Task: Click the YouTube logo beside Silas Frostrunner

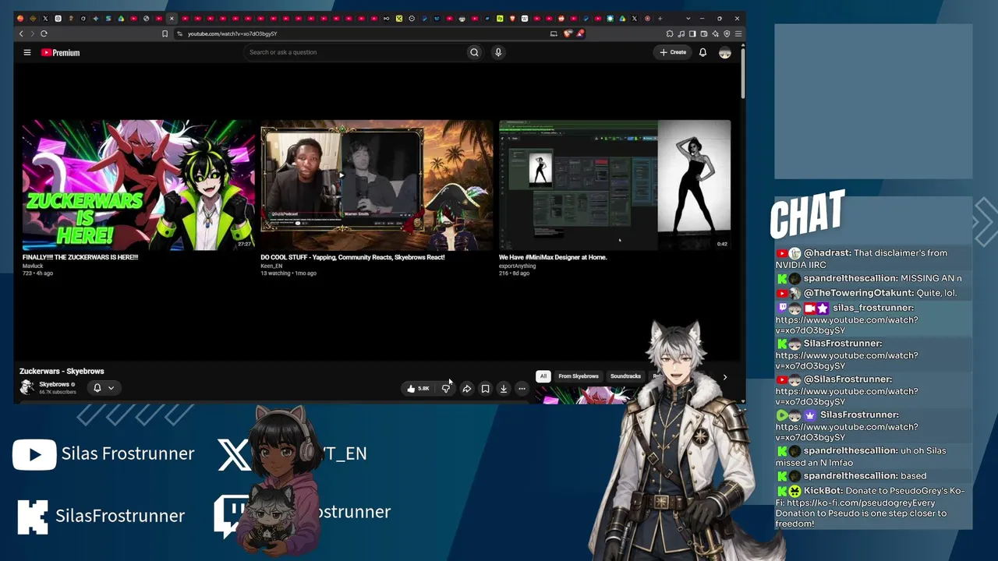Action: coord(34,454)
